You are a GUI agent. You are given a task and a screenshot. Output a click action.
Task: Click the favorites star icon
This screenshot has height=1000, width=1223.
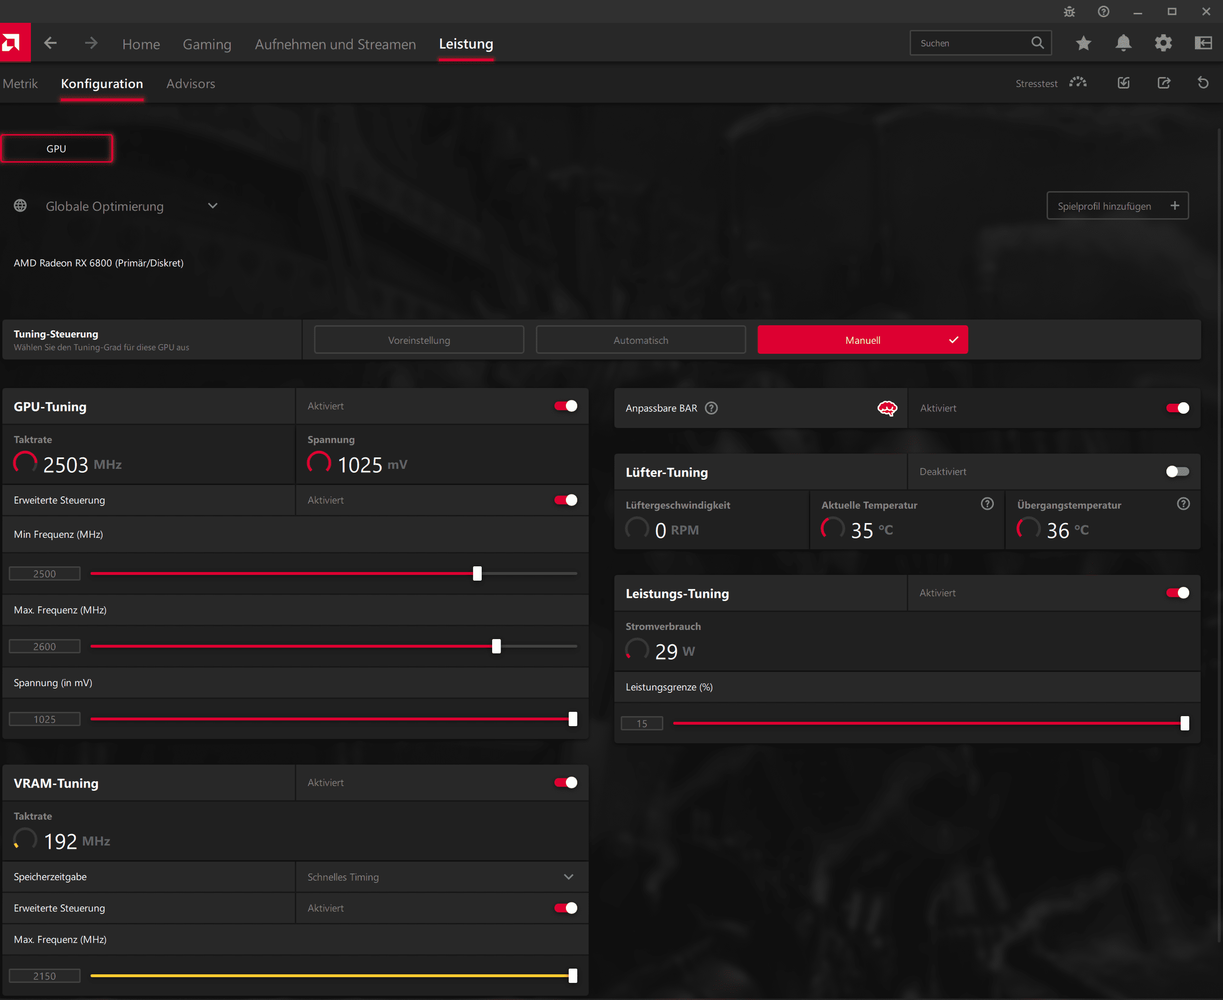(x=1083, y=43)
